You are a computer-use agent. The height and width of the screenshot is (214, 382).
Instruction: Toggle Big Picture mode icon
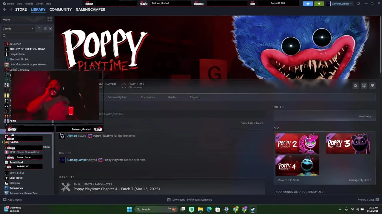(x=358, y=4)
